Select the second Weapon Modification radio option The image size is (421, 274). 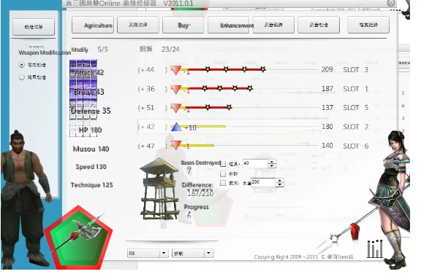[x=21, y=77]
